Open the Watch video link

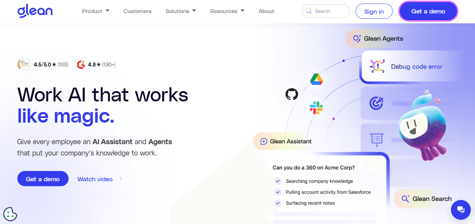(95, 179)
